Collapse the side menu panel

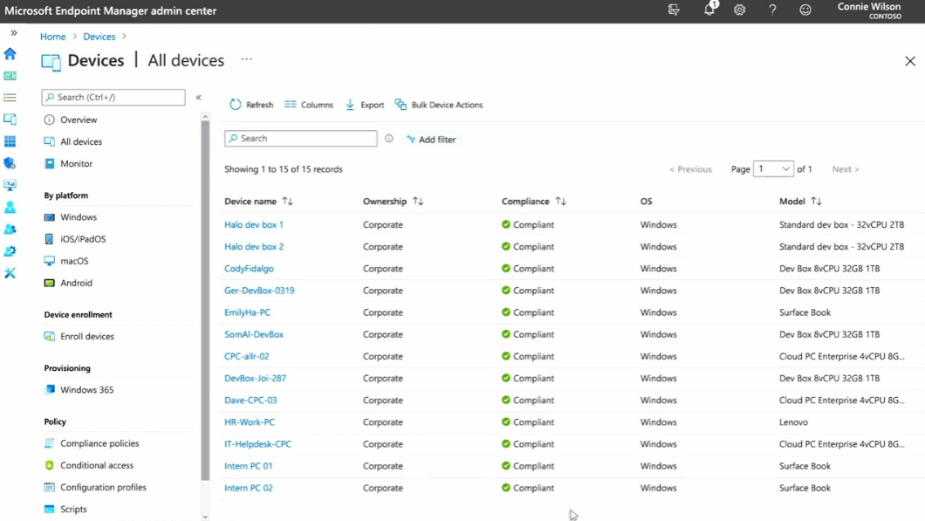[199, 98]
